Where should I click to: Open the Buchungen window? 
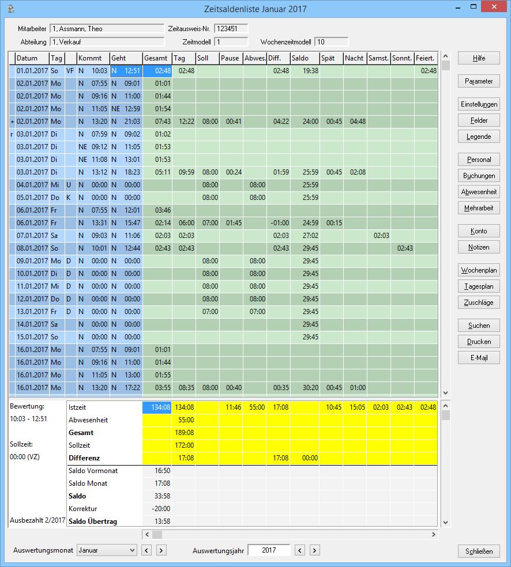click(x=479, y=176)
